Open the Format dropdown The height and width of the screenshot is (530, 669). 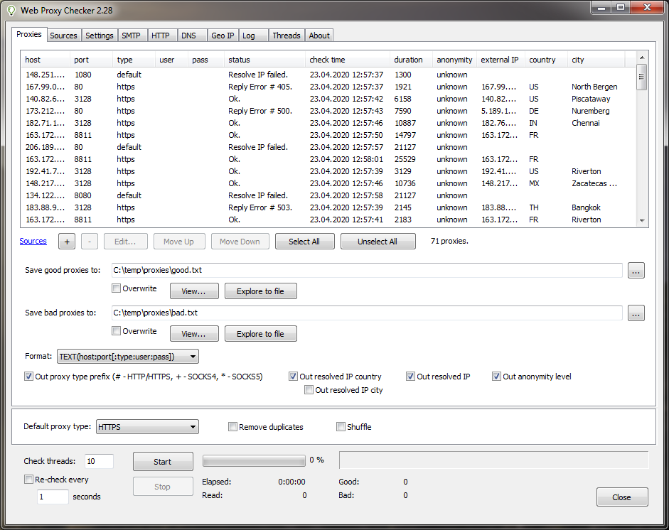(x=128, y=357)
